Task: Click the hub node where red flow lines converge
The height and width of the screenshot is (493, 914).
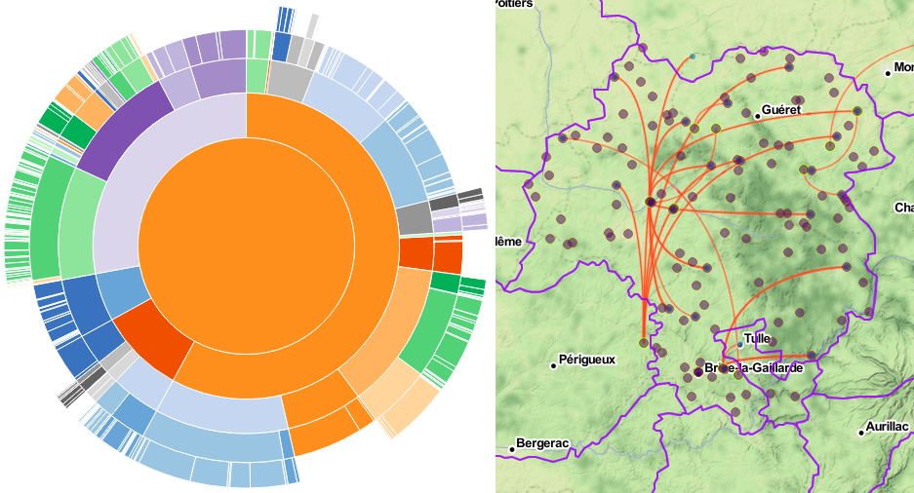Action: (x=650, y=202)
